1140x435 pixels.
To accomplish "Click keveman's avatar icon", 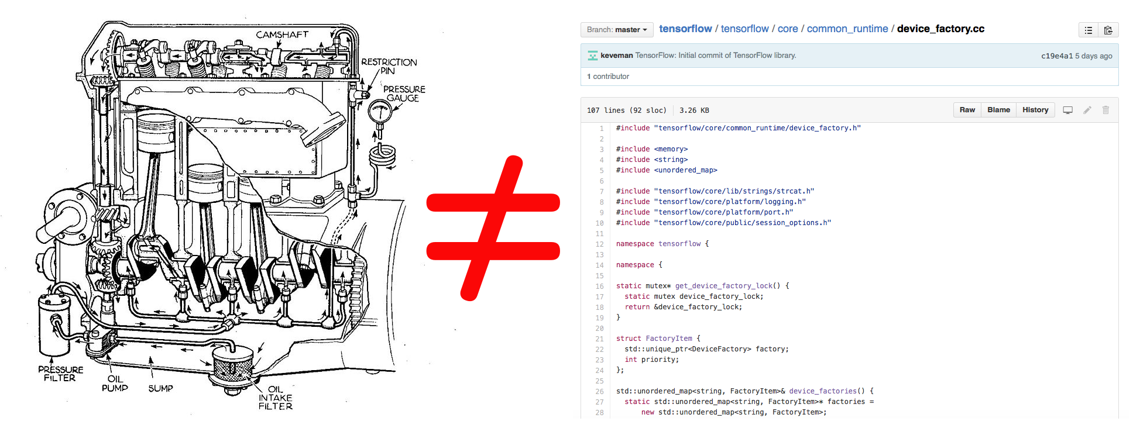I will click(592, 56).
